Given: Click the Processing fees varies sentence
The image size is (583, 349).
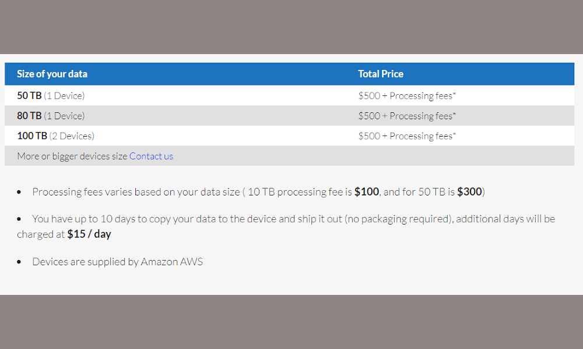Looking at the screenshot, I should pos(258,192).
